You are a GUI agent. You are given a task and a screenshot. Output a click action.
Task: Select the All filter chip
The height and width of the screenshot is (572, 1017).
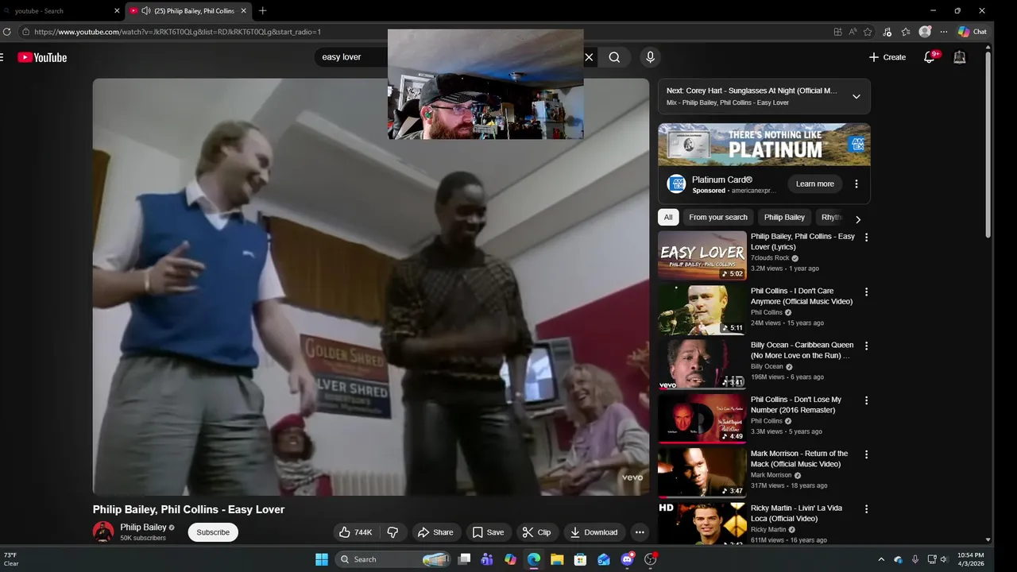pyautogui.click(x=668, y=217)
